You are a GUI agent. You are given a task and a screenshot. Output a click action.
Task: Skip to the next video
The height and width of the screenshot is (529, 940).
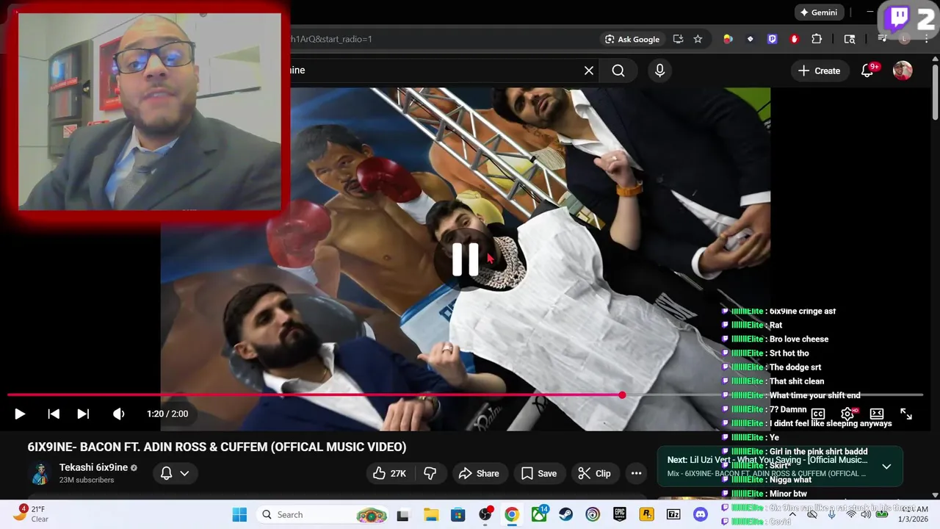click(x=83, y=414)
